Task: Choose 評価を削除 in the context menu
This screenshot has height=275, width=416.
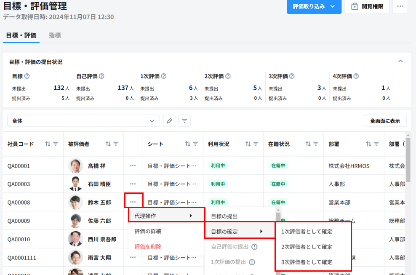Action: tap(148, 246)
